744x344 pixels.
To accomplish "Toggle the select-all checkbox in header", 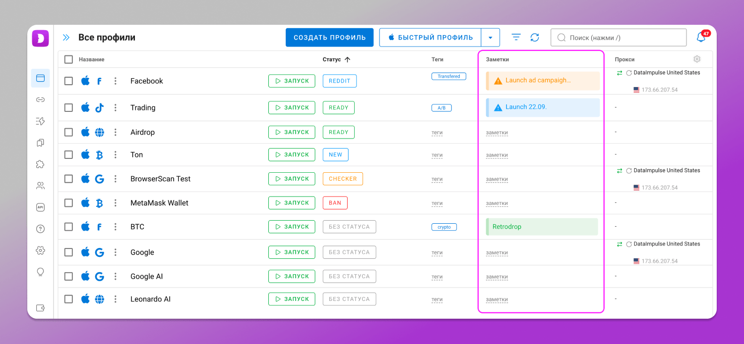I will (x=69, y=59).
